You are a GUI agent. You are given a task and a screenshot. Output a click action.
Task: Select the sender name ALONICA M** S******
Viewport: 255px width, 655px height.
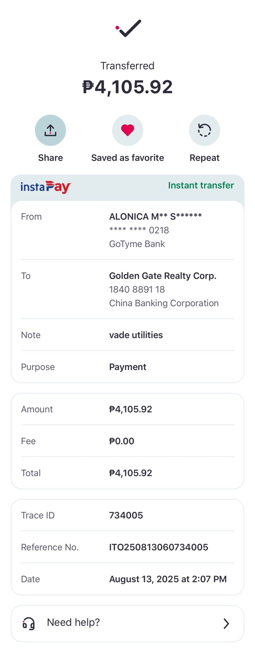(155, 217)
